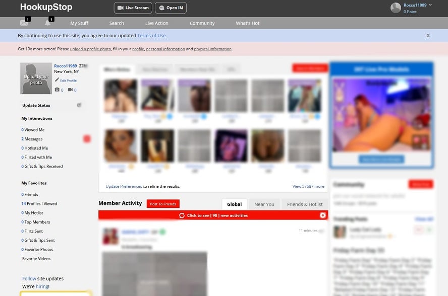Screen dimensions: 448x296
Task: Click the Update Preferences link
Action: coord(124,186)
